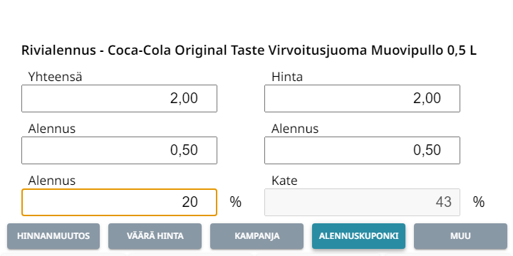Click the percent sign beside Alennus 20

tap(235, 202)
